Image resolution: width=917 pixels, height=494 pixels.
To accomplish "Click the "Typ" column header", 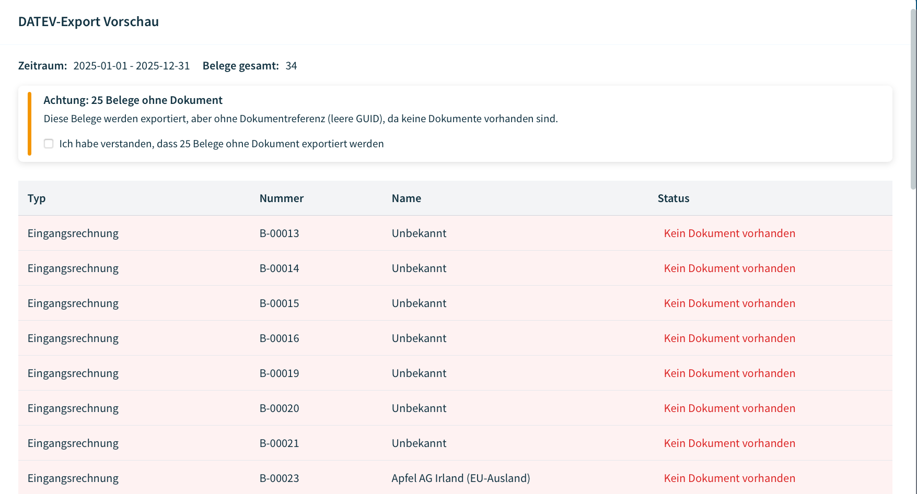I will click(x=36, y=198).
